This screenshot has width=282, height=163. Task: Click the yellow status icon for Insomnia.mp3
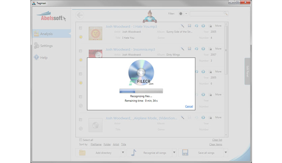(81, 60)
